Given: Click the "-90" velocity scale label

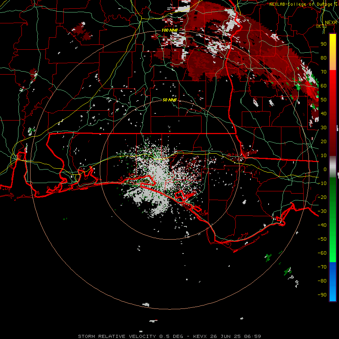Looking at the screenshot, I should 322,295.
